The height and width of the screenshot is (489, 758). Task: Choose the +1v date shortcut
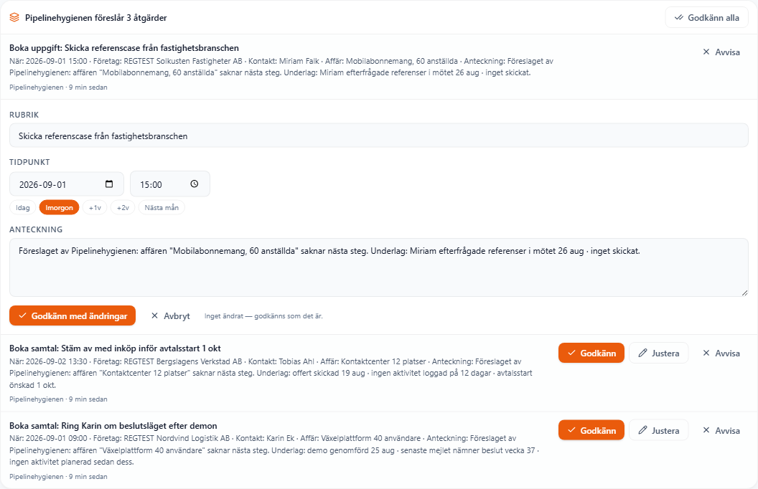click(95, 207)
